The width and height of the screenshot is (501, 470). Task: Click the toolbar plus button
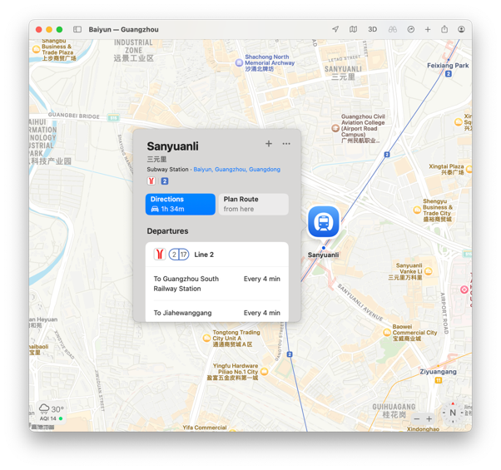428,29
